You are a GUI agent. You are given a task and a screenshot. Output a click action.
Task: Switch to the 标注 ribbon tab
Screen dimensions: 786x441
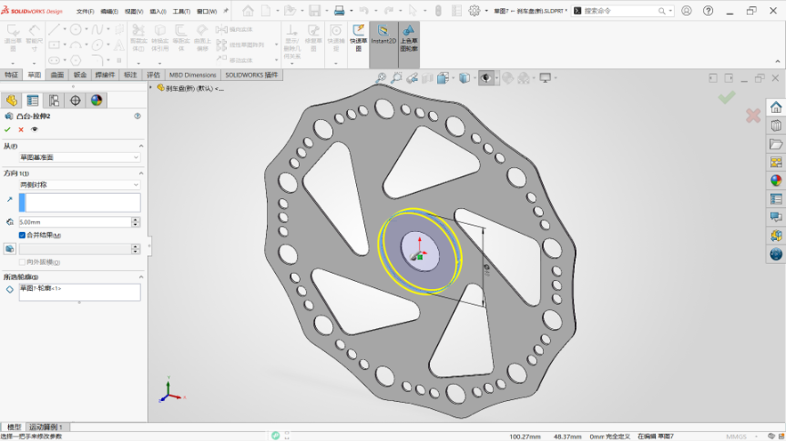click(x=130, y=75)
